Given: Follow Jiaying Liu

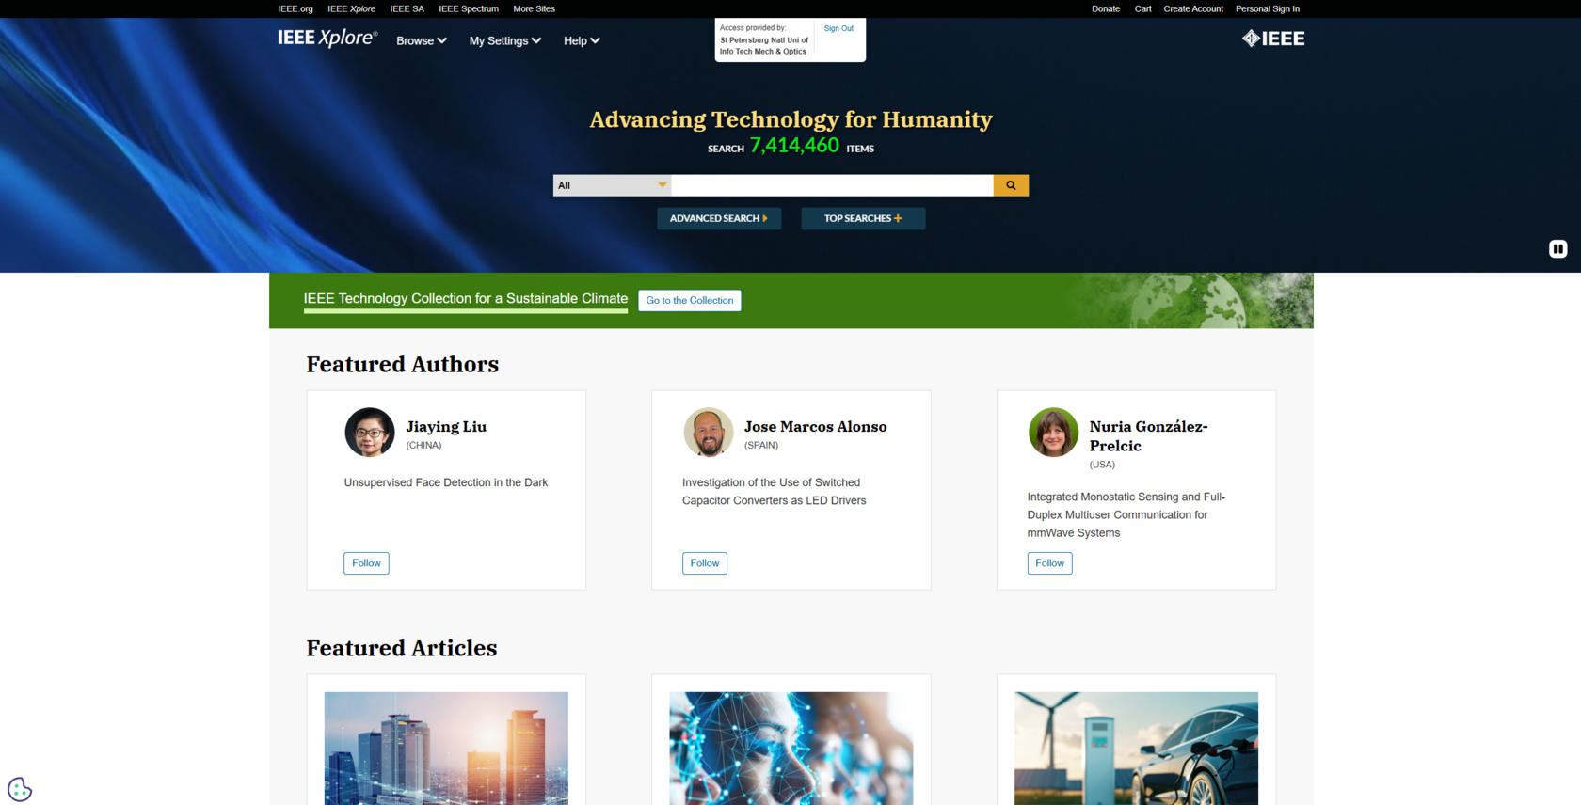Looking at the screenshot, I should 366,563.
